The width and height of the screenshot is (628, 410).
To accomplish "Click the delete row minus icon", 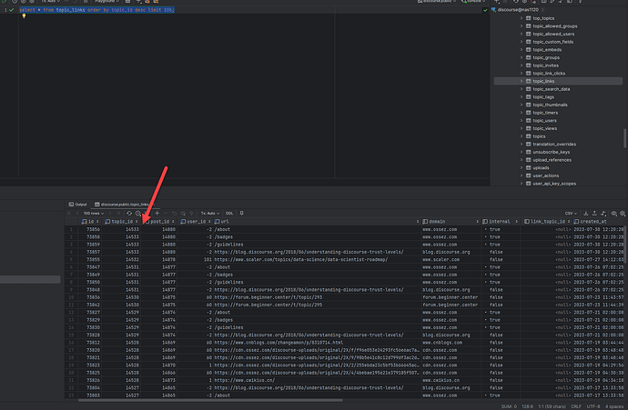I will [x=166, y=214].
